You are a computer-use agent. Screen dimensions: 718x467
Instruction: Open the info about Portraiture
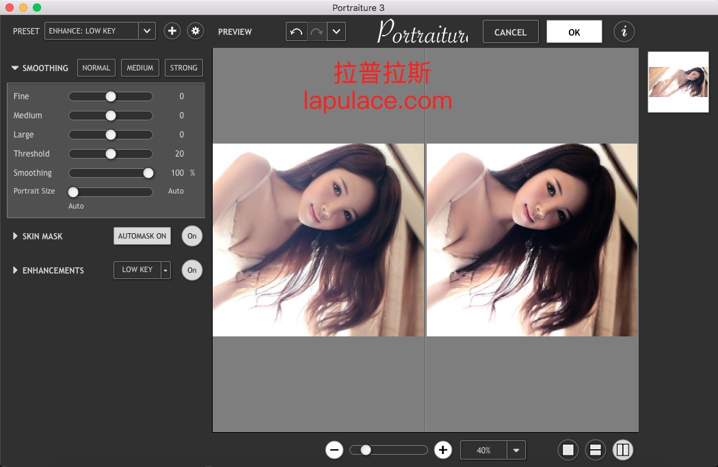[x=624, y=31]
